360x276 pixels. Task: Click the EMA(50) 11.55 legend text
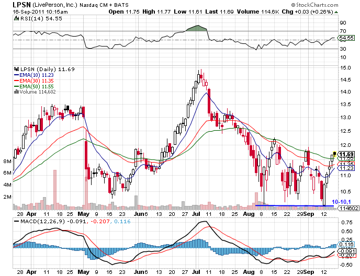point(37,86)
